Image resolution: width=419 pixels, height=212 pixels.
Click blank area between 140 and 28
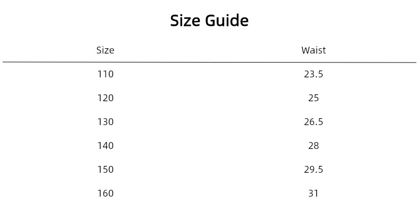point(209,146)
